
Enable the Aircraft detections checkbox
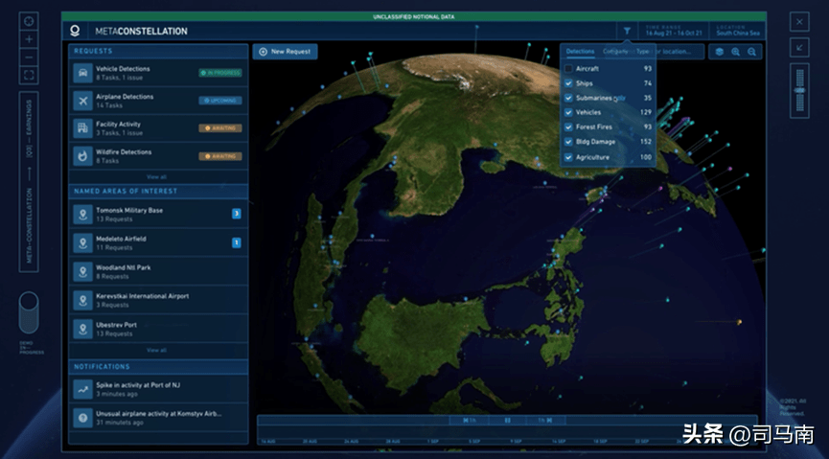point(568,69)
